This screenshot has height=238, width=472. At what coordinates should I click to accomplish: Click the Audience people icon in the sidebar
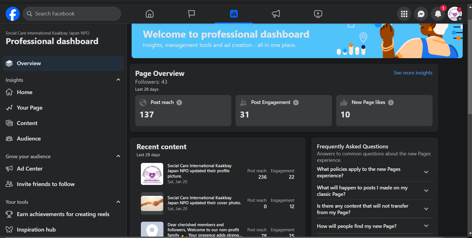[x=9, y=139]
